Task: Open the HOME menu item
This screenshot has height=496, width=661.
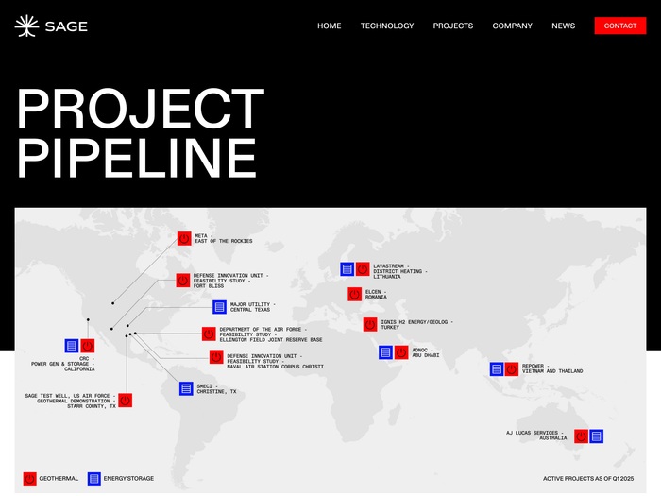Action: (x=330, y=26)
